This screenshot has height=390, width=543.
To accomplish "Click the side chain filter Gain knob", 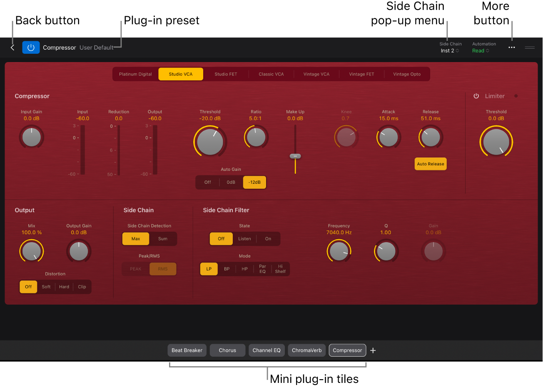I will 433,251.
